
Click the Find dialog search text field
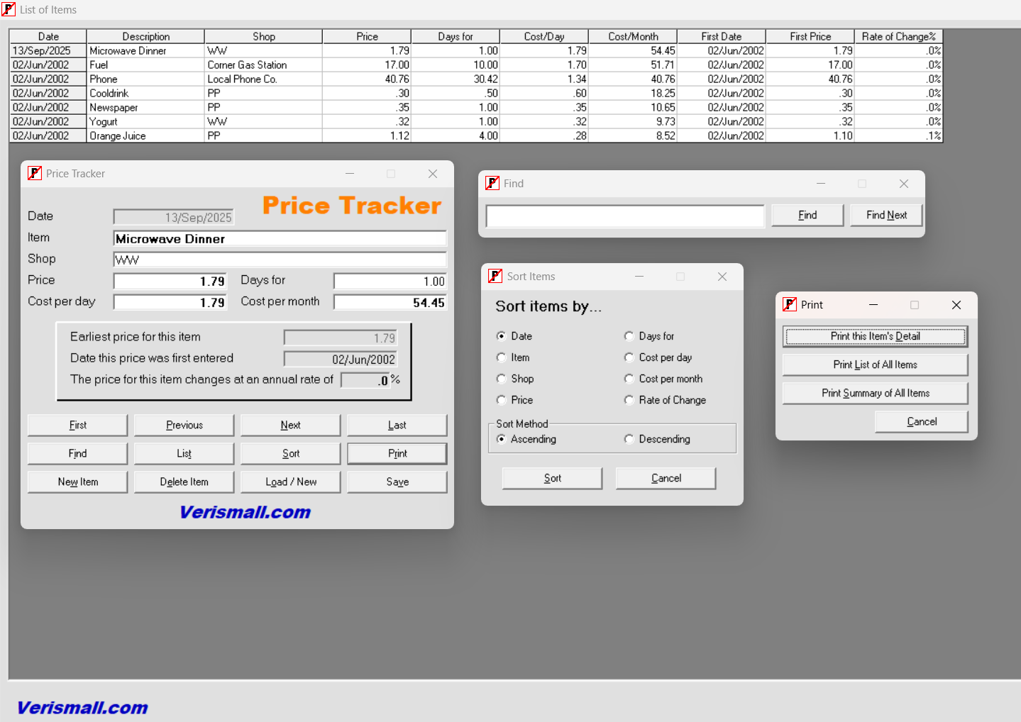tap(624, 216)
